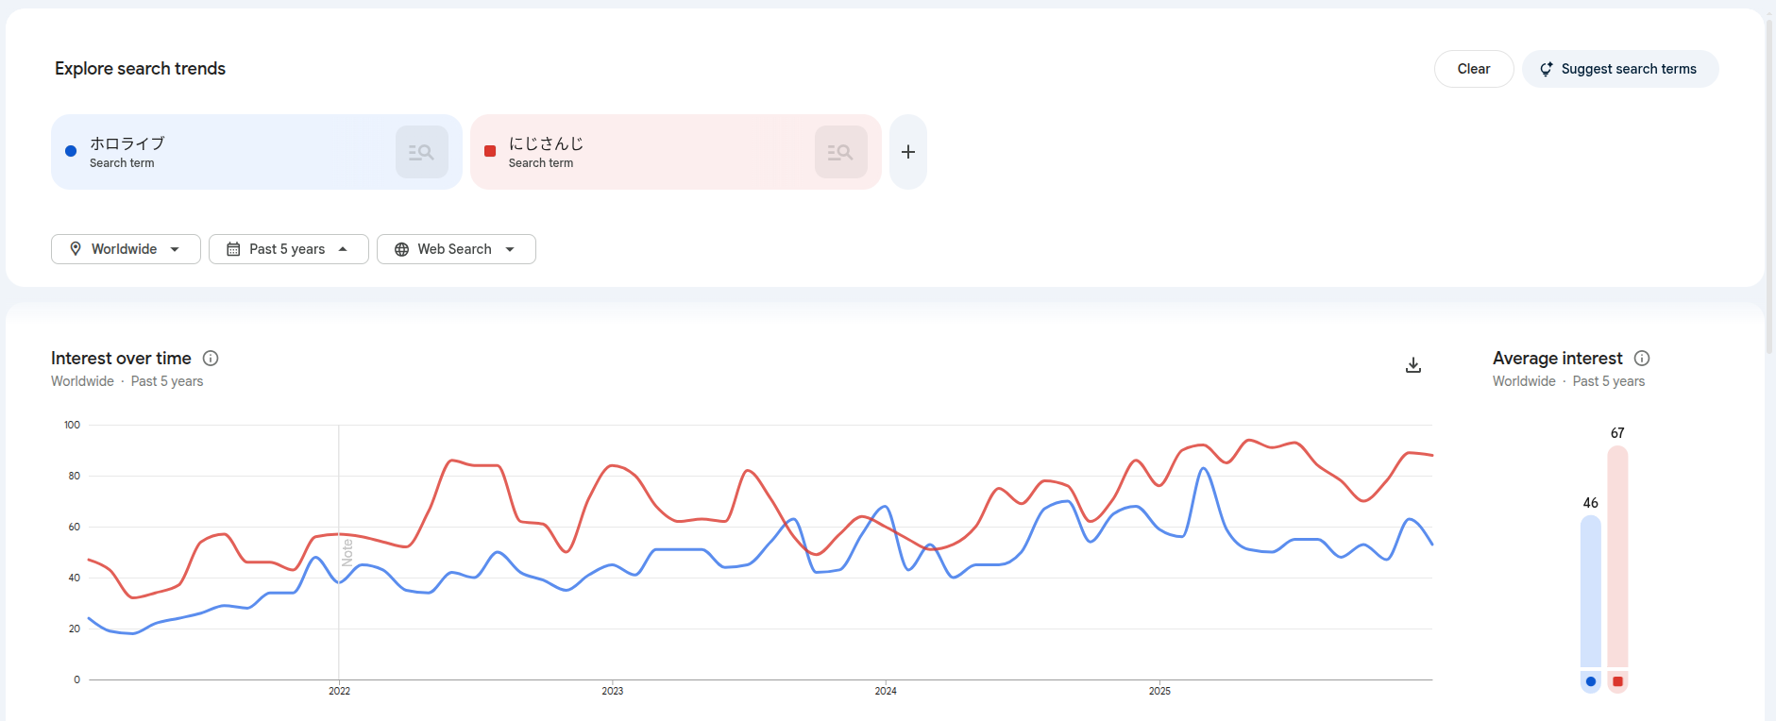The width and height of the screenshot is (1776, 721).
Task: Click Suggest search terms button
Action: [x=1620, y=69]
